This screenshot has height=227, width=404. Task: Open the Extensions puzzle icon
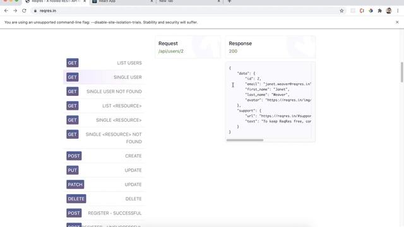(x=380, y=11)
